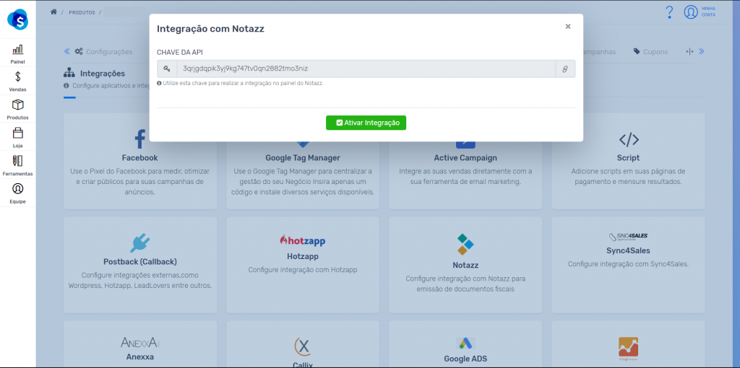Copy API key with link icon button
The width and height of the screenshot is (740, 368).
click(565, 69)
